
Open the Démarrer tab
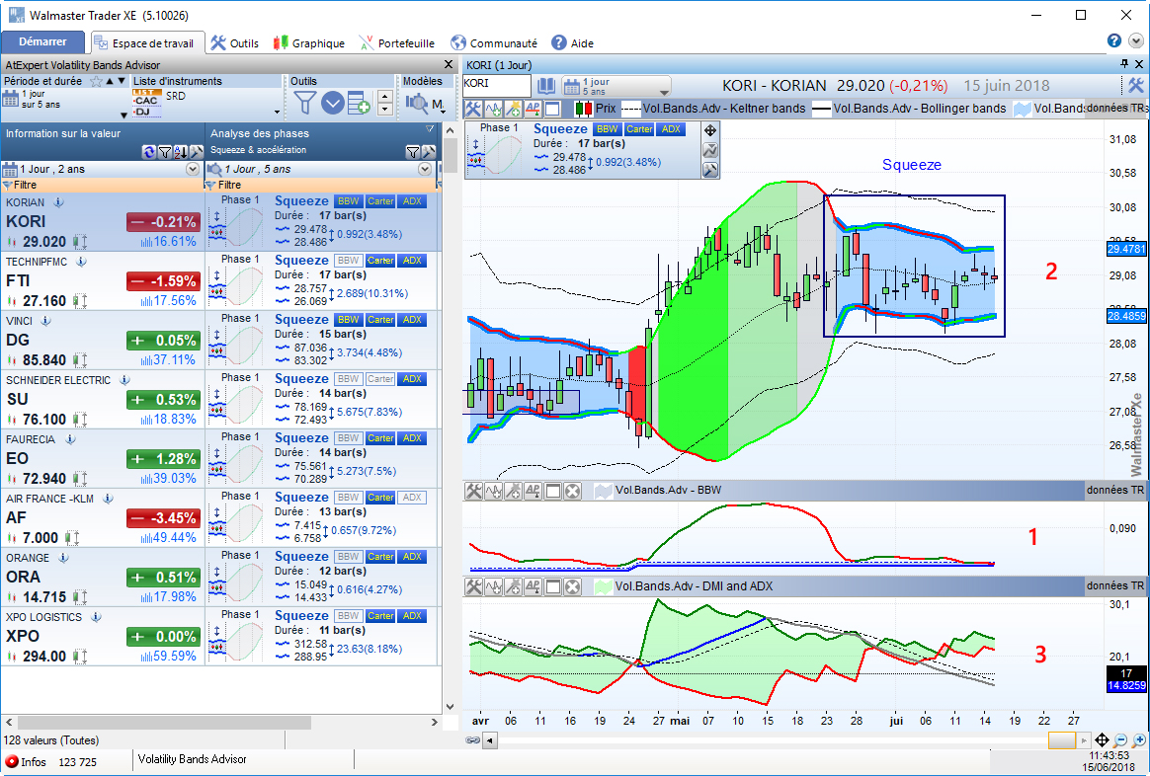(x=42, y=41)
